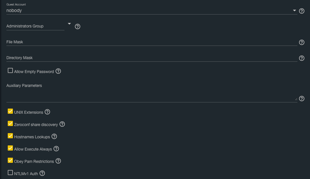Show help for Zeroconf share discovery

tap(62, 124)
